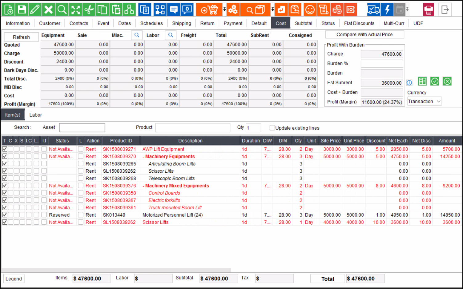Toggle the L checkbox for Motorized Personnel Lift row
Viewport: 463px width, 289px height.
[x=81, y=215]
